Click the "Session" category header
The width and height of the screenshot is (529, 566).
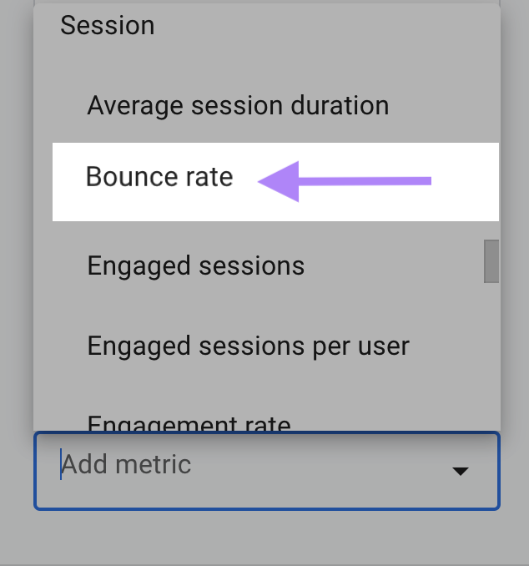click(x=108, y=26)
